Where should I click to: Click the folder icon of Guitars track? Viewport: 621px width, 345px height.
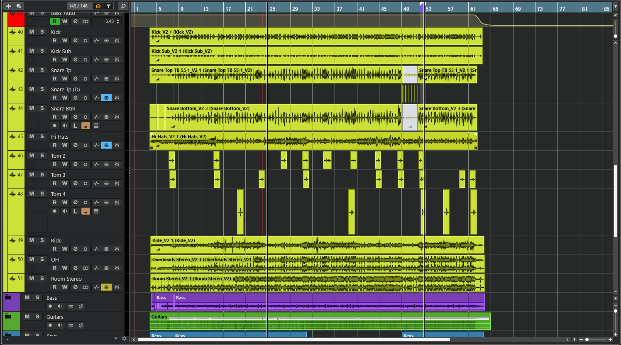point(8,316)
